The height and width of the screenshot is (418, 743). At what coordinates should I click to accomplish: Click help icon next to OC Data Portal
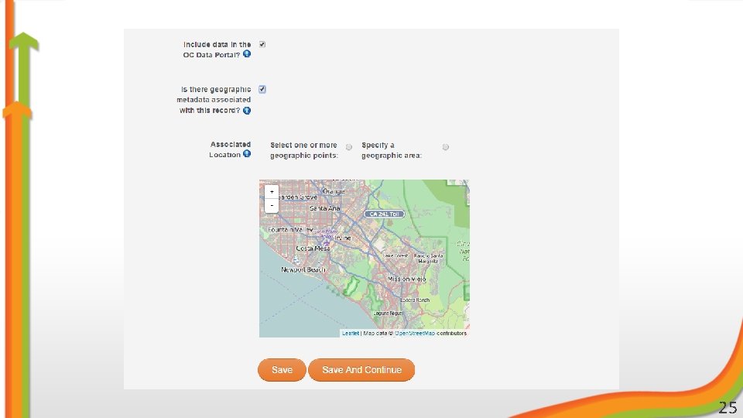coord(247,54)
